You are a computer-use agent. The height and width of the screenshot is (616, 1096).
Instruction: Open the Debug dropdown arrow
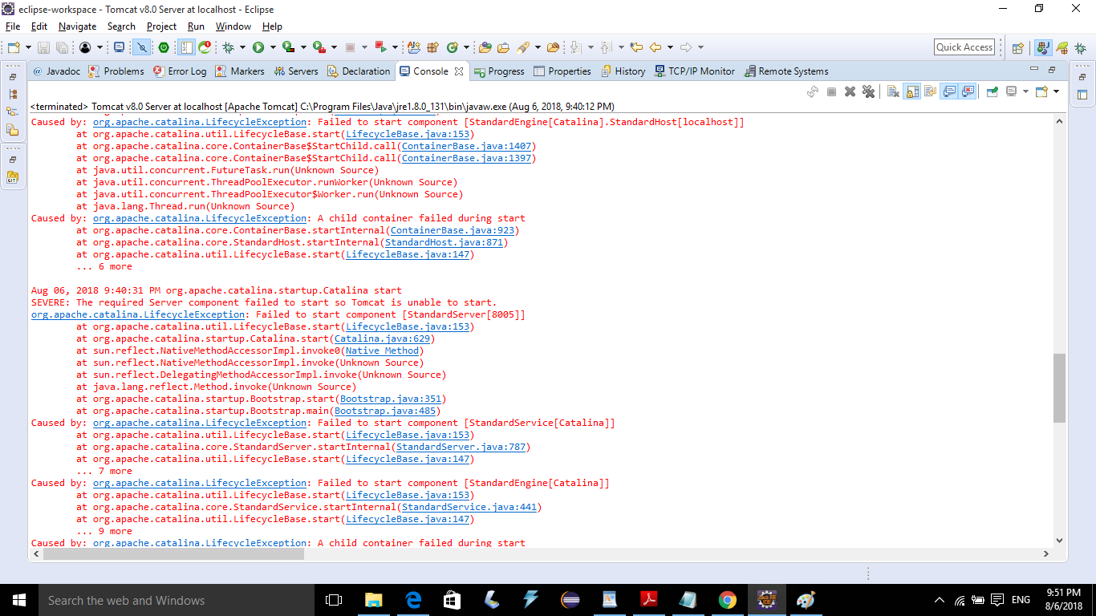click(242, 48)
